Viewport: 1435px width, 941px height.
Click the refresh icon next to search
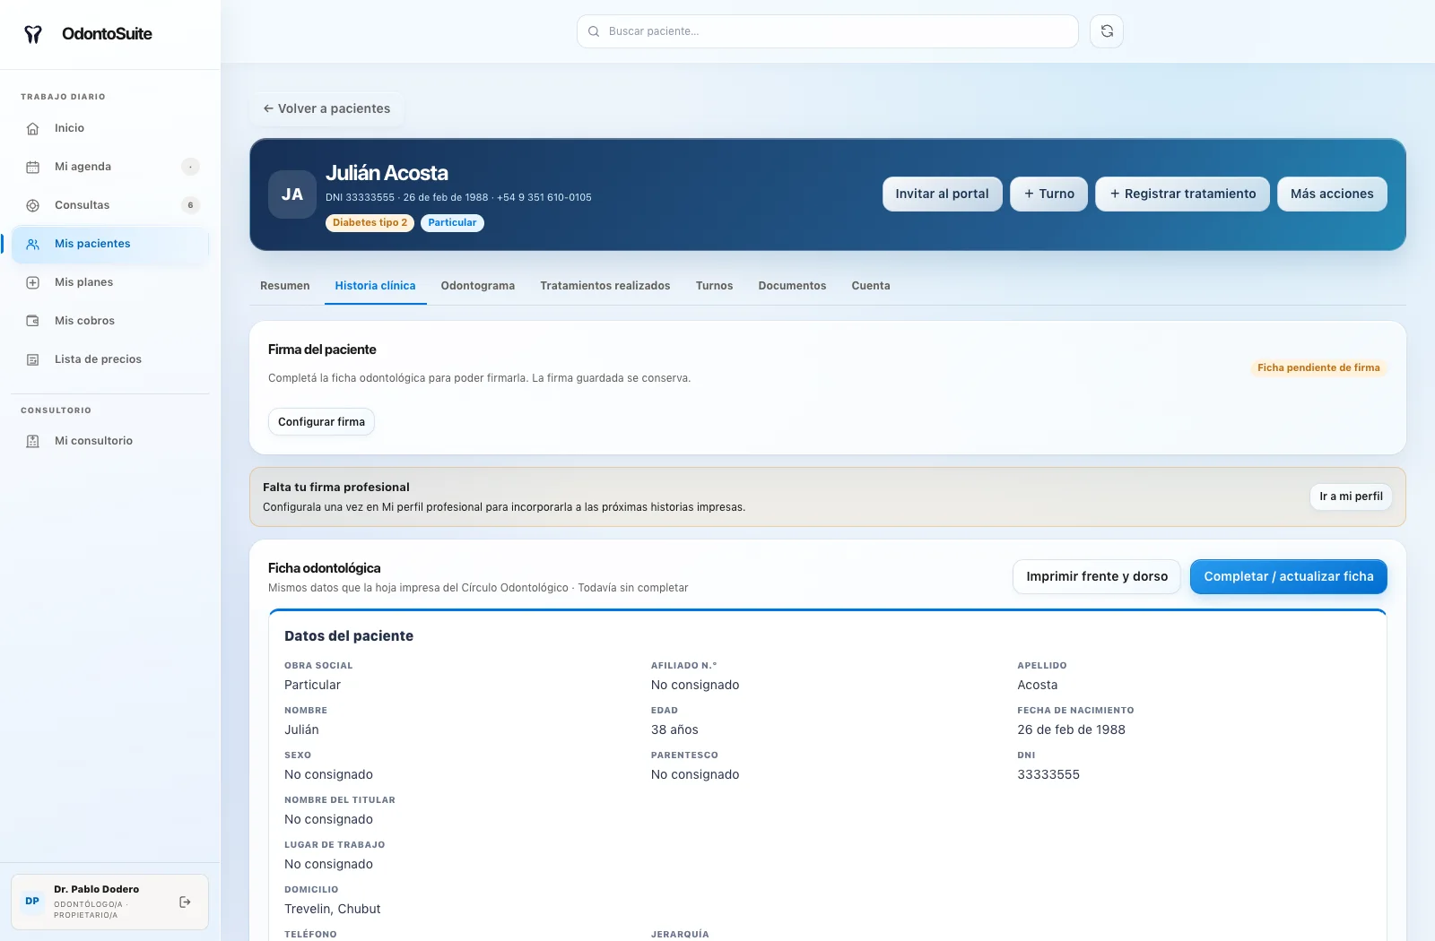1107,31
